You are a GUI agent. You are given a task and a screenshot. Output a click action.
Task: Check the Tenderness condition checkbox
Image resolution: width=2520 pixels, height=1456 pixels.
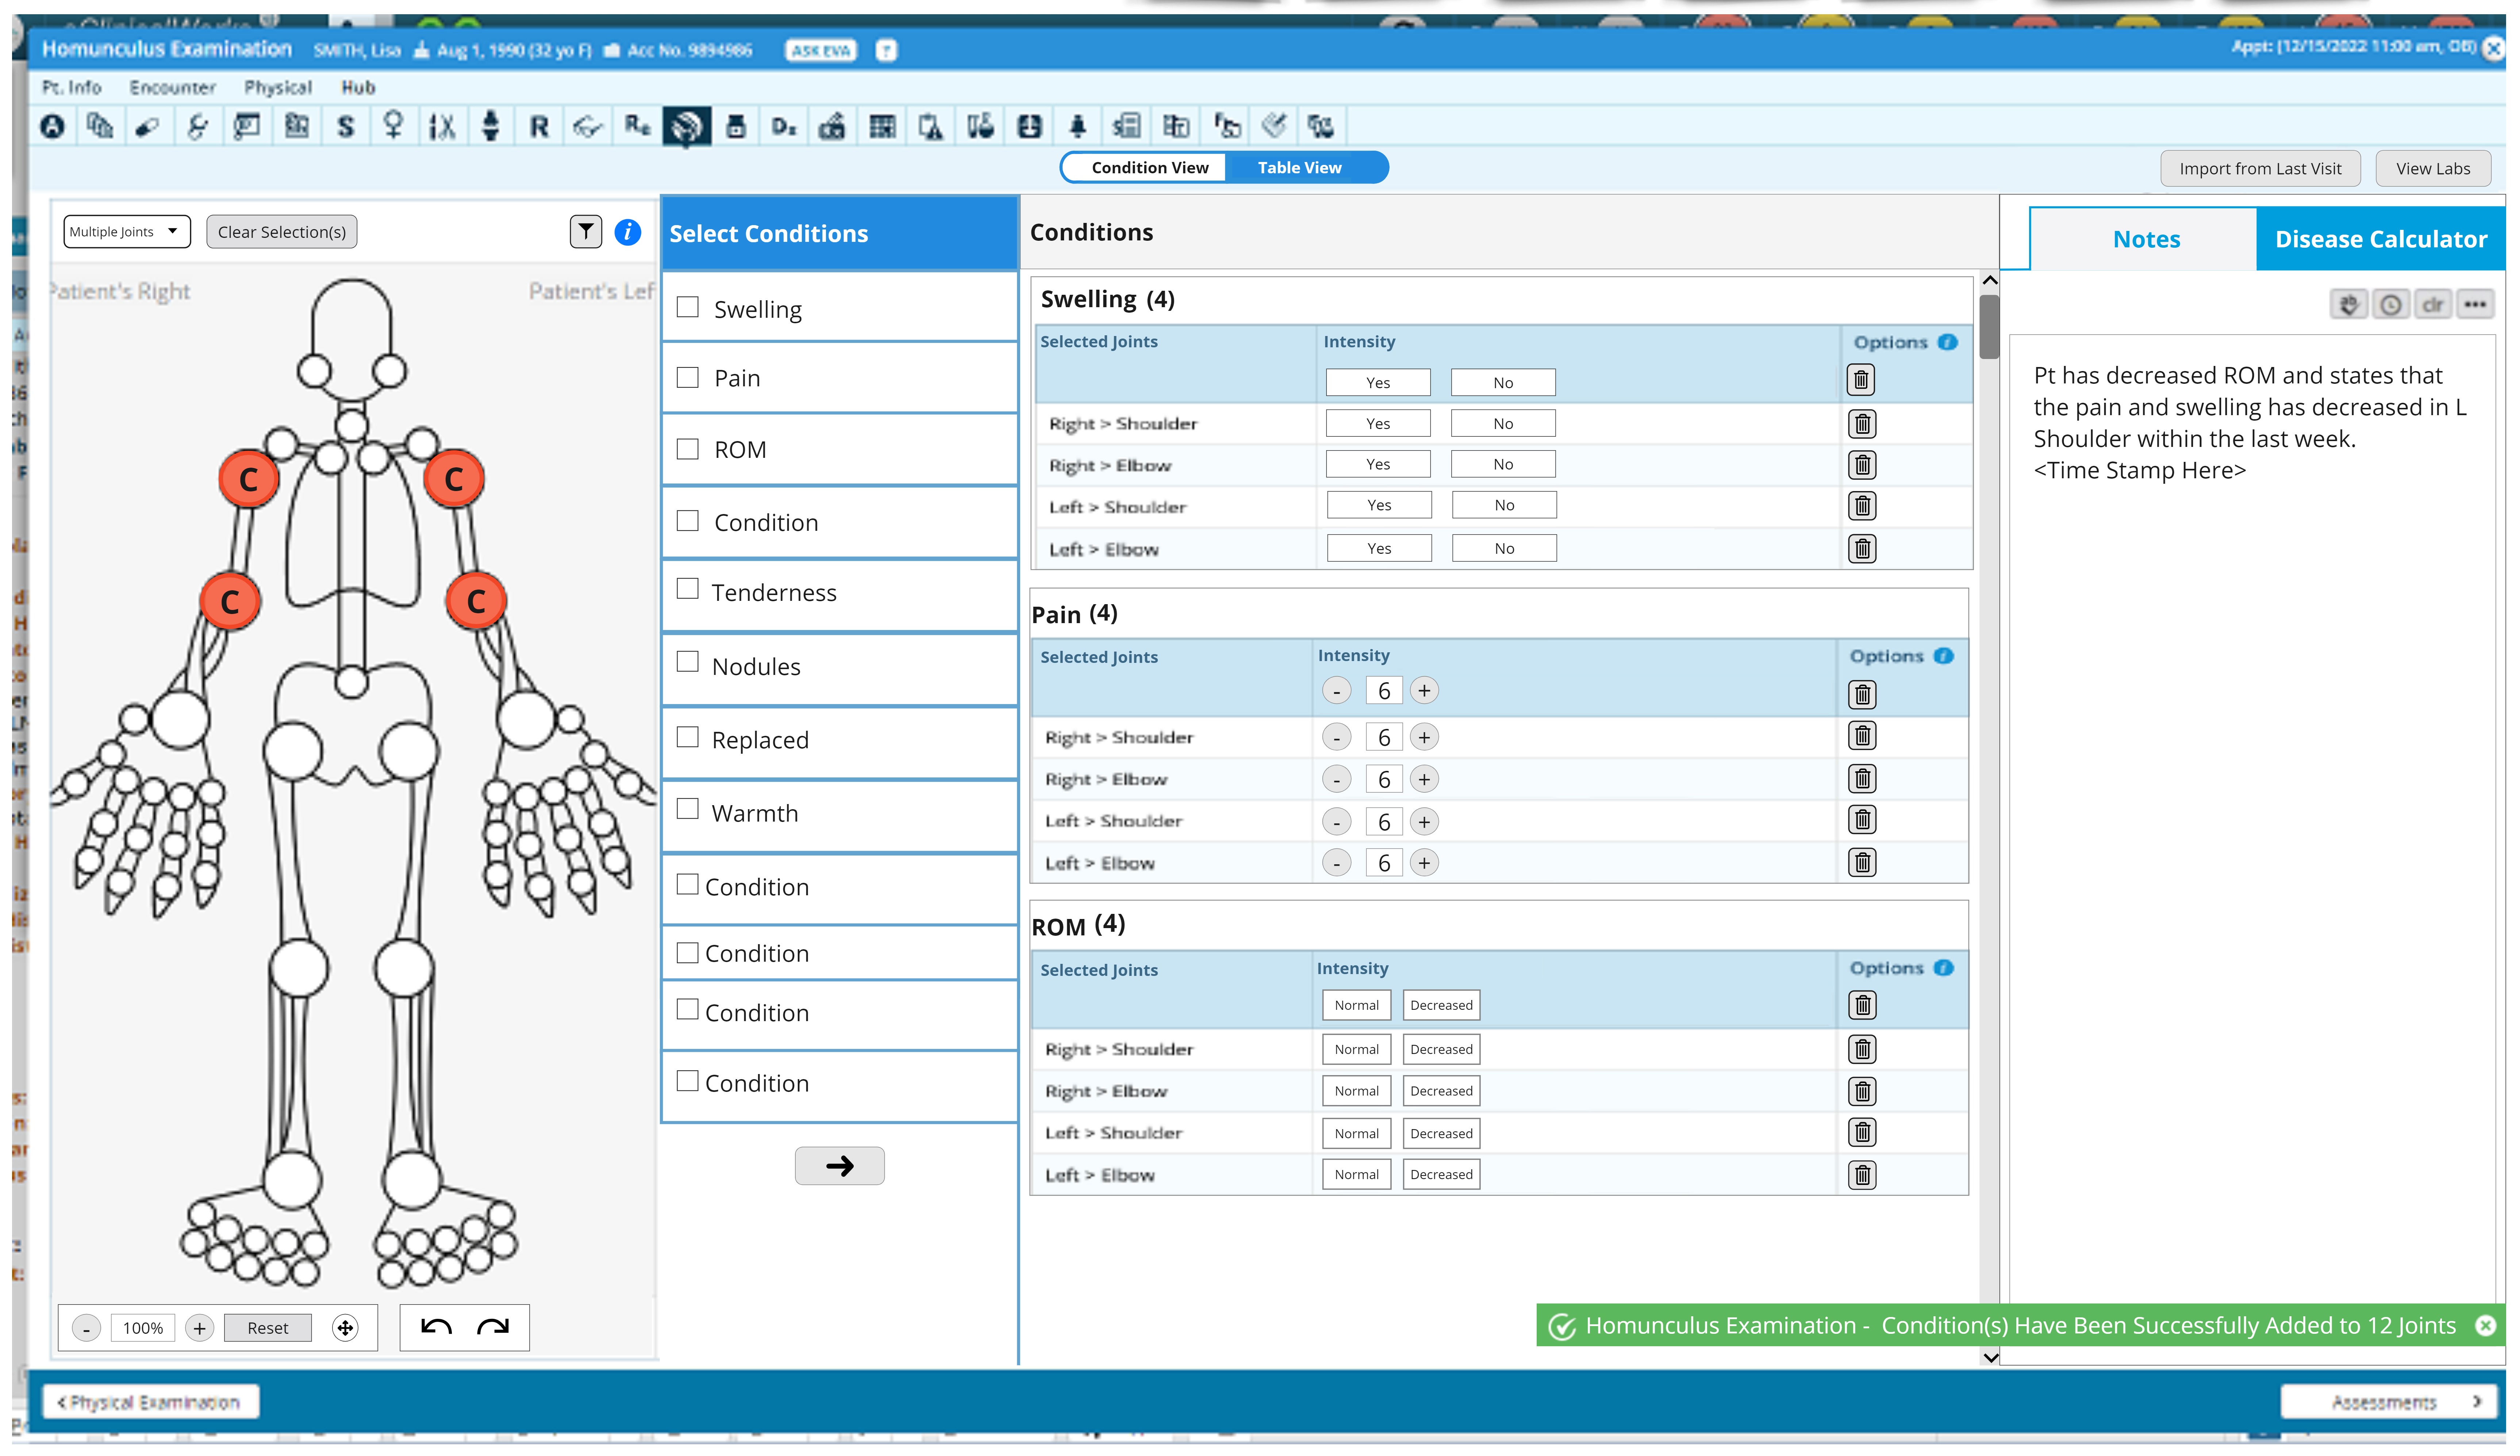pyautogui.click(x=687, y=588)
